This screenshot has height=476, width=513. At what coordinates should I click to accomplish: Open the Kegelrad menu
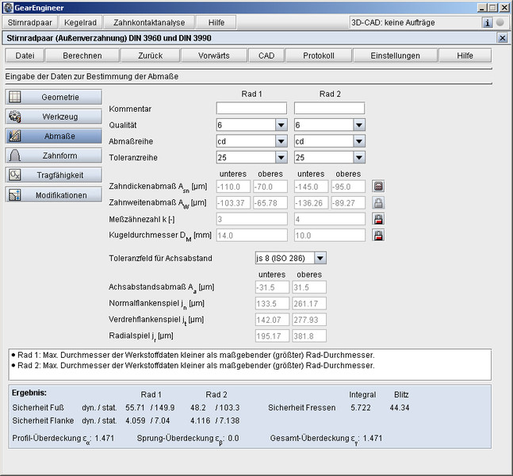click(x=80, y=22)
